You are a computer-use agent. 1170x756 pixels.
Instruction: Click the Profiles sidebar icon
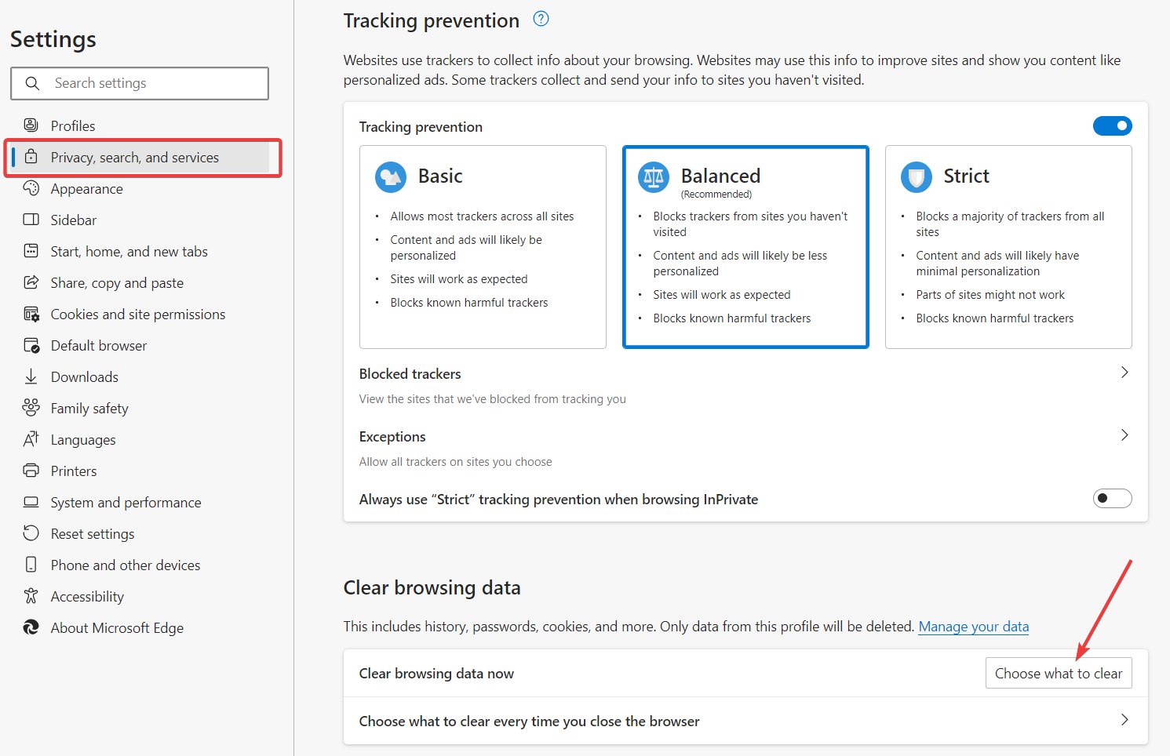(31, 125)
